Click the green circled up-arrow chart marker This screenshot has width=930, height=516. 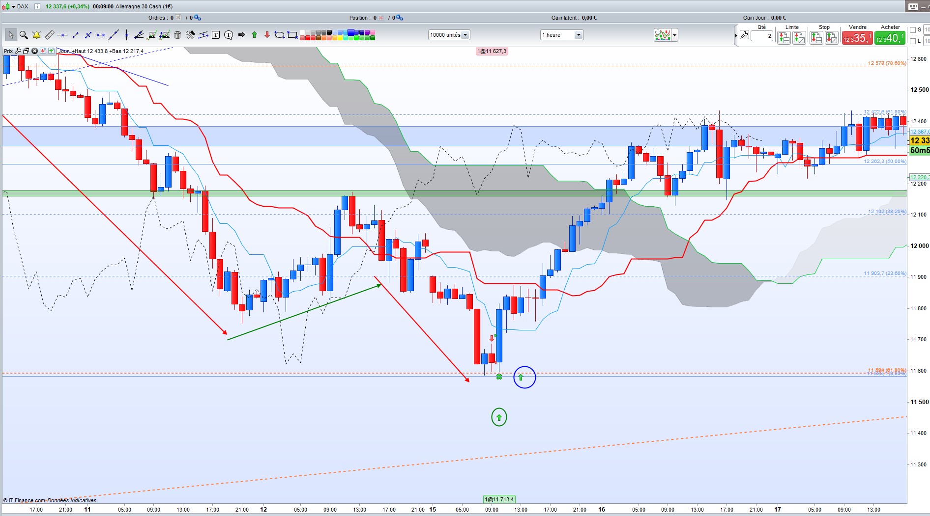(499, 417)
